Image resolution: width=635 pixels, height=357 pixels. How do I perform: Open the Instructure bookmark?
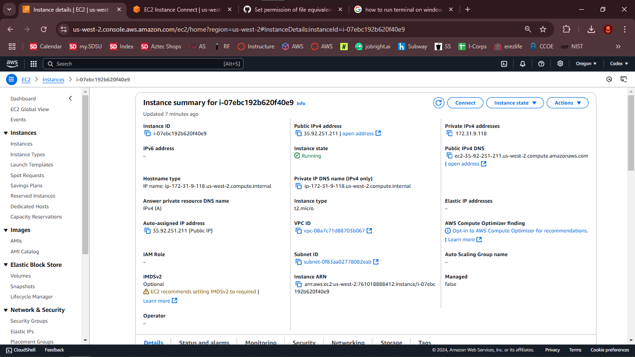(x=256, y=46)
